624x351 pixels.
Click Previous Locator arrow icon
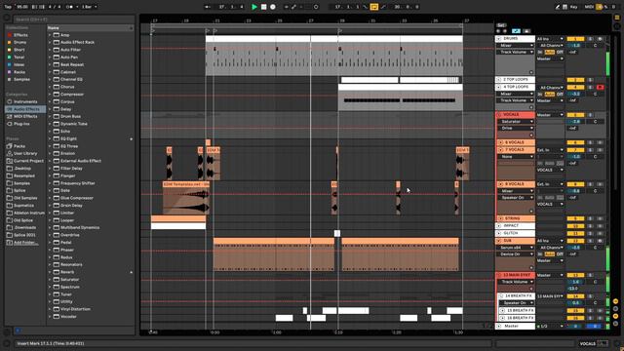[498, 31]
